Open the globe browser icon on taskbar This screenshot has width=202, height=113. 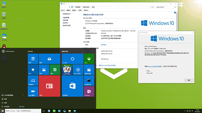tap(49, 111)
